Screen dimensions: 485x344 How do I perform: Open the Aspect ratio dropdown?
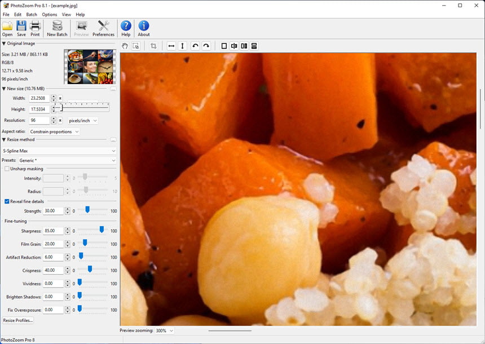point(54,132)
